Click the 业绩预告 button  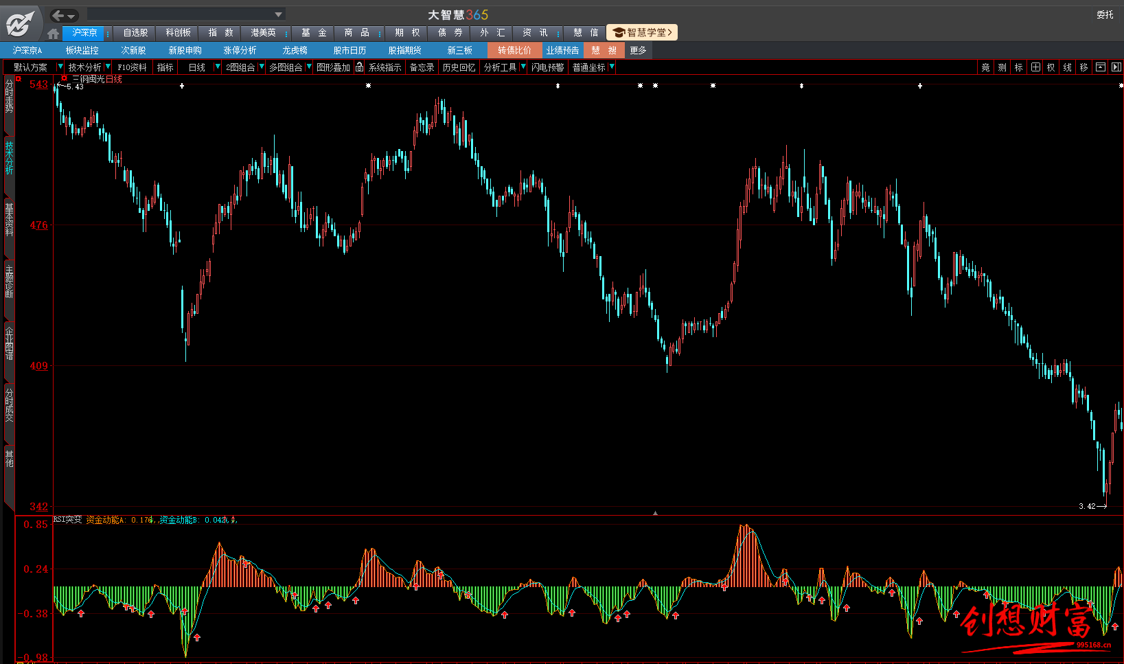click(x=562, y=50)
